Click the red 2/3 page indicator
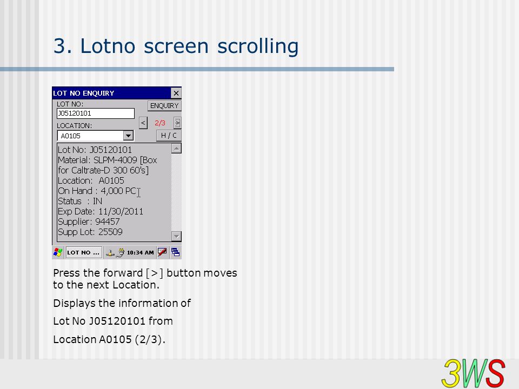The image size is (519, 389). pyautogui.click(x=160, y=123)
